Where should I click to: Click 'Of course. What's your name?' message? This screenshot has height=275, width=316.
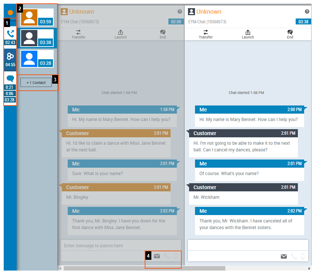249,170
